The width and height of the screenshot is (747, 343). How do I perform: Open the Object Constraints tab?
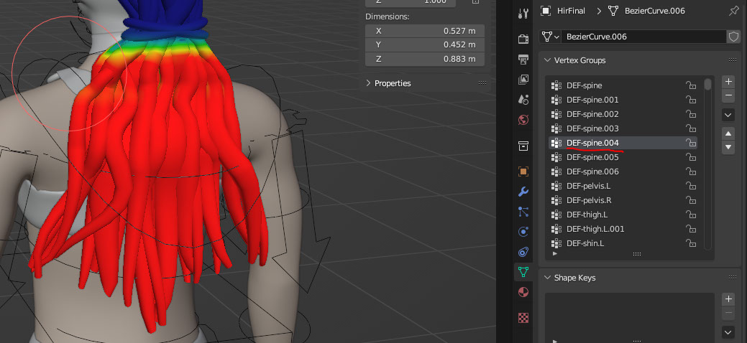pos(523,252)
